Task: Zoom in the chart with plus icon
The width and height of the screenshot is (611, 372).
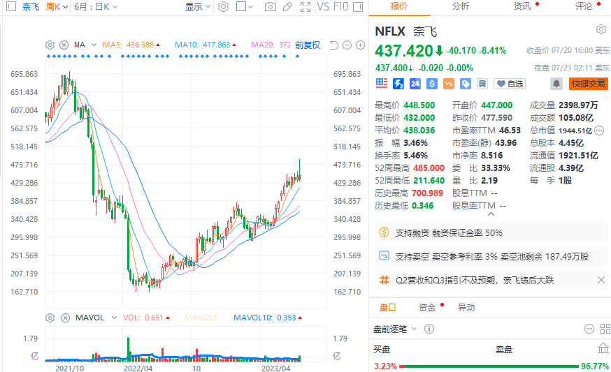Action: tap(361, 45)
